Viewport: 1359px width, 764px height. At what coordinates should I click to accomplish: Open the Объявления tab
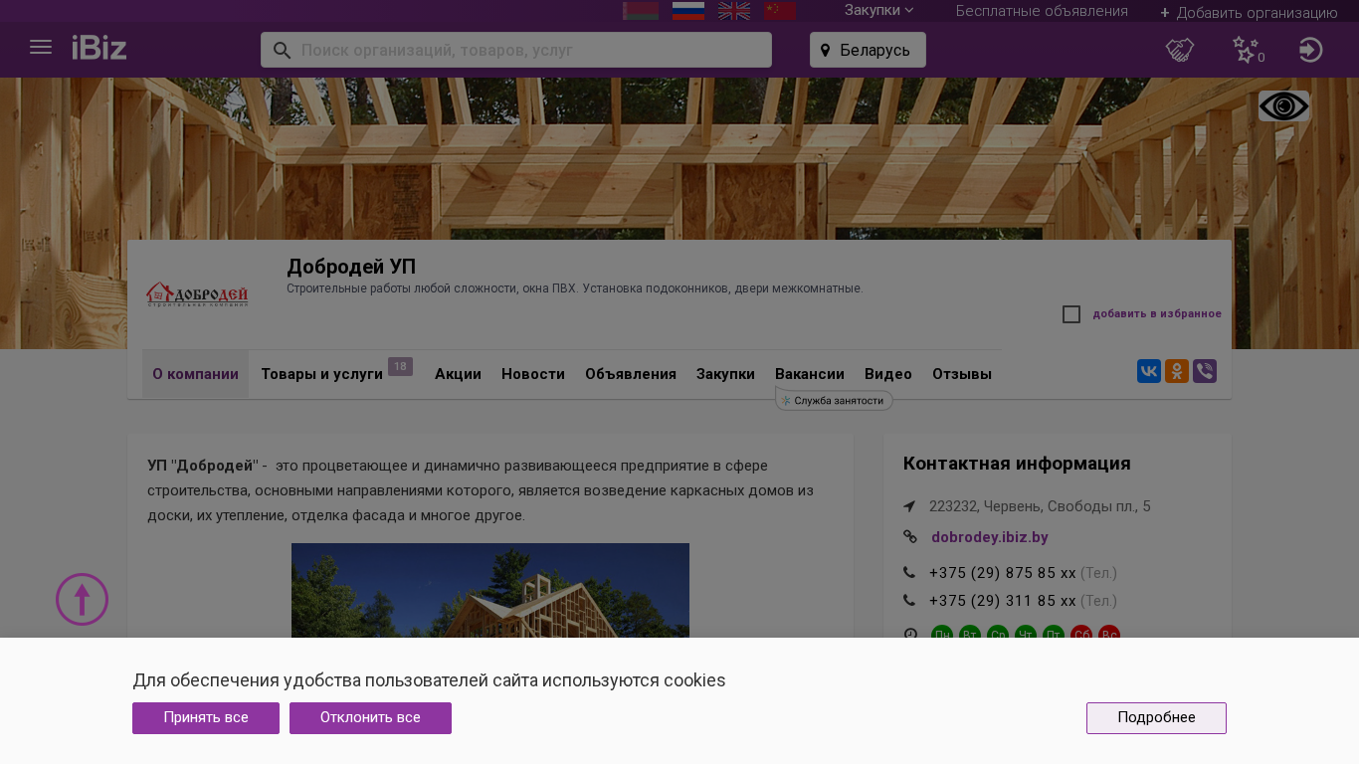(x=631, y=374)
